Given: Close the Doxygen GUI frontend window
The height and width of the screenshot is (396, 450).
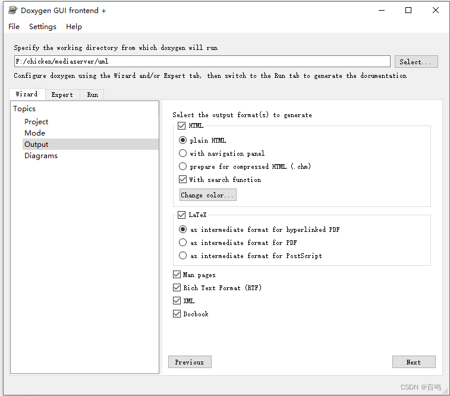Looking at the screenshot, I should (435, 10).
